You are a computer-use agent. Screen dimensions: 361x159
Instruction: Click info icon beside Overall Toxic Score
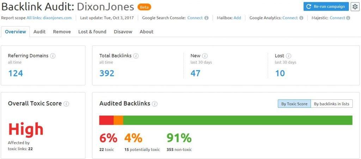pos(66,104)
